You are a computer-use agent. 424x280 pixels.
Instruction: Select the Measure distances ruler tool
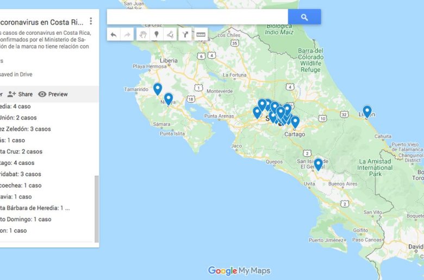pyautogui.click(x=201, y=35)
